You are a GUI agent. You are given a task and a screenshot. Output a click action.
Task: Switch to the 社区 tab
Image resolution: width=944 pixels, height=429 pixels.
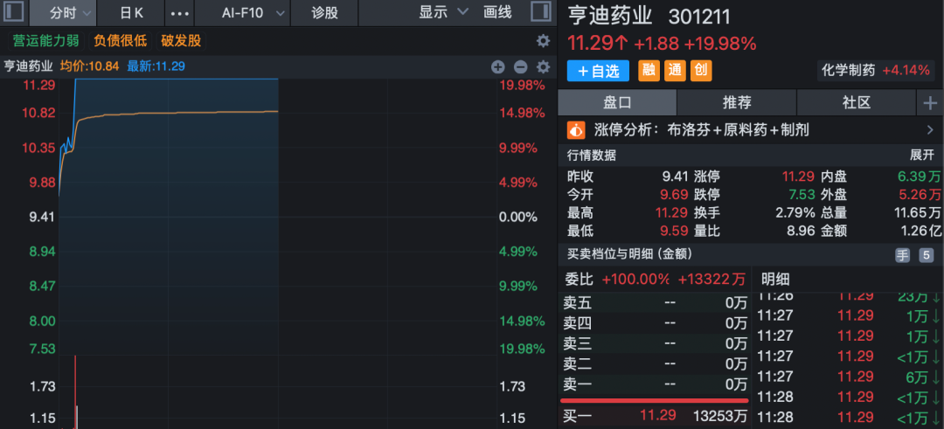[x=856, y=102]
